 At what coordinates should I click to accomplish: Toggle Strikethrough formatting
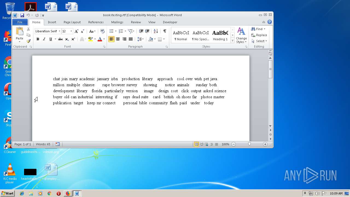point(60,39)
